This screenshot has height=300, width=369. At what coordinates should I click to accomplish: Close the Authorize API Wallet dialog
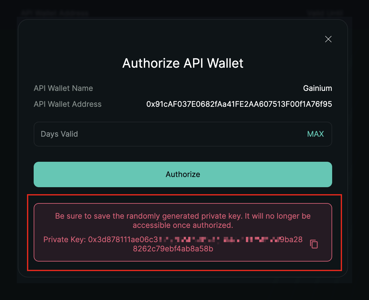click(328, 39)
